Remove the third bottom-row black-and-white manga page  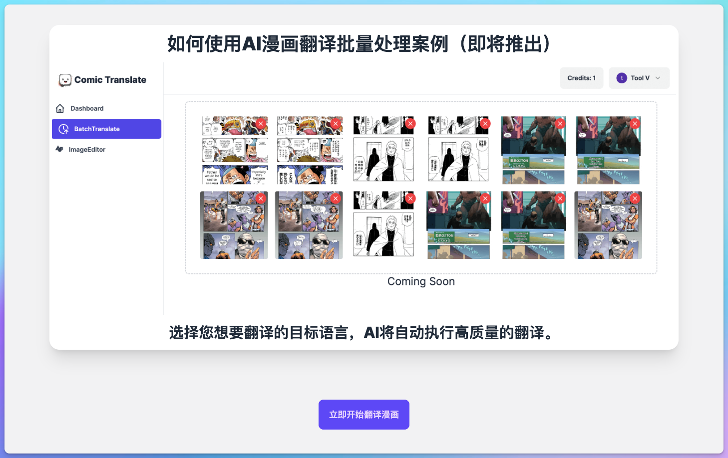point(410,199)
